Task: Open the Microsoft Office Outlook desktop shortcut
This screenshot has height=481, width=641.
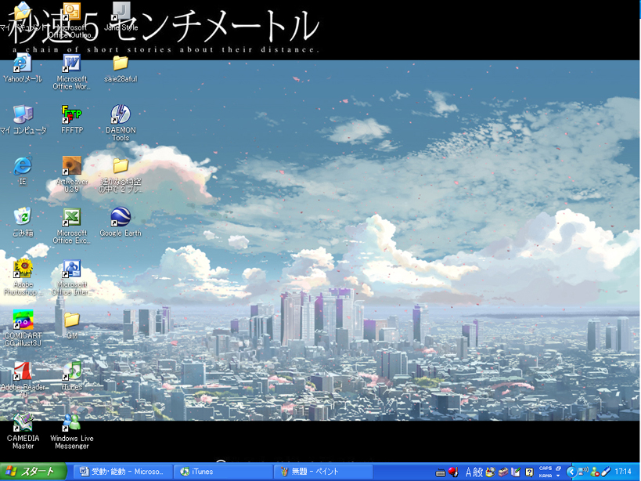Action: click(x=71, y=20)
